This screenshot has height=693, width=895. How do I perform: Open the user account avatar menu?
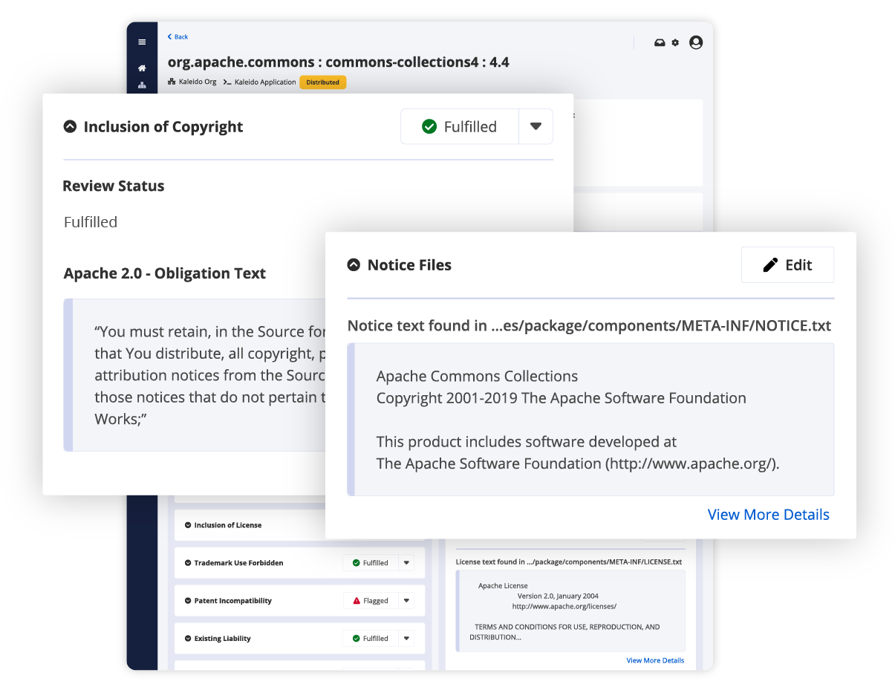click(x=696, y=42)
